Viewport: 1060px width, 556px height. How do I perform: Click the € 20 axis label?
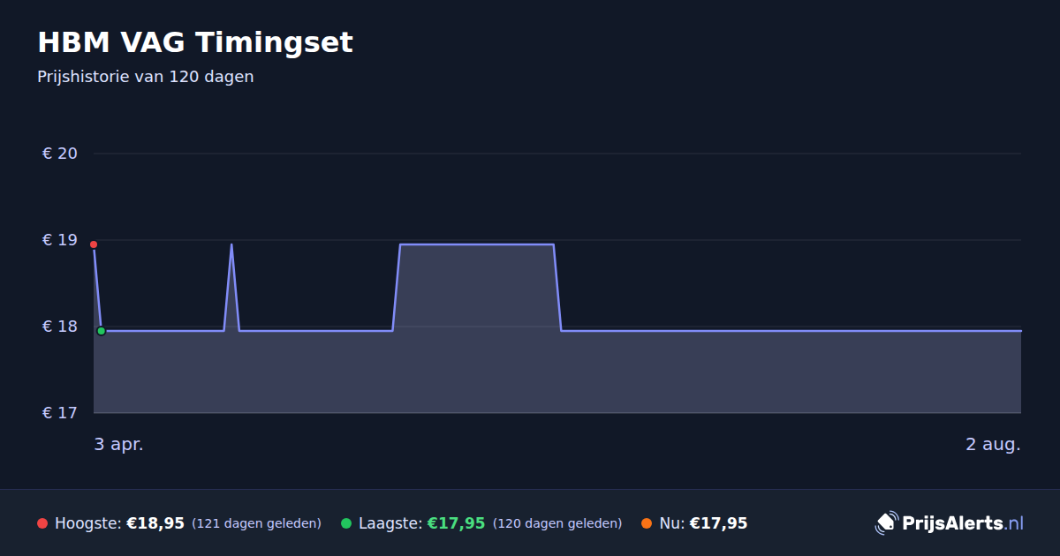60,154
